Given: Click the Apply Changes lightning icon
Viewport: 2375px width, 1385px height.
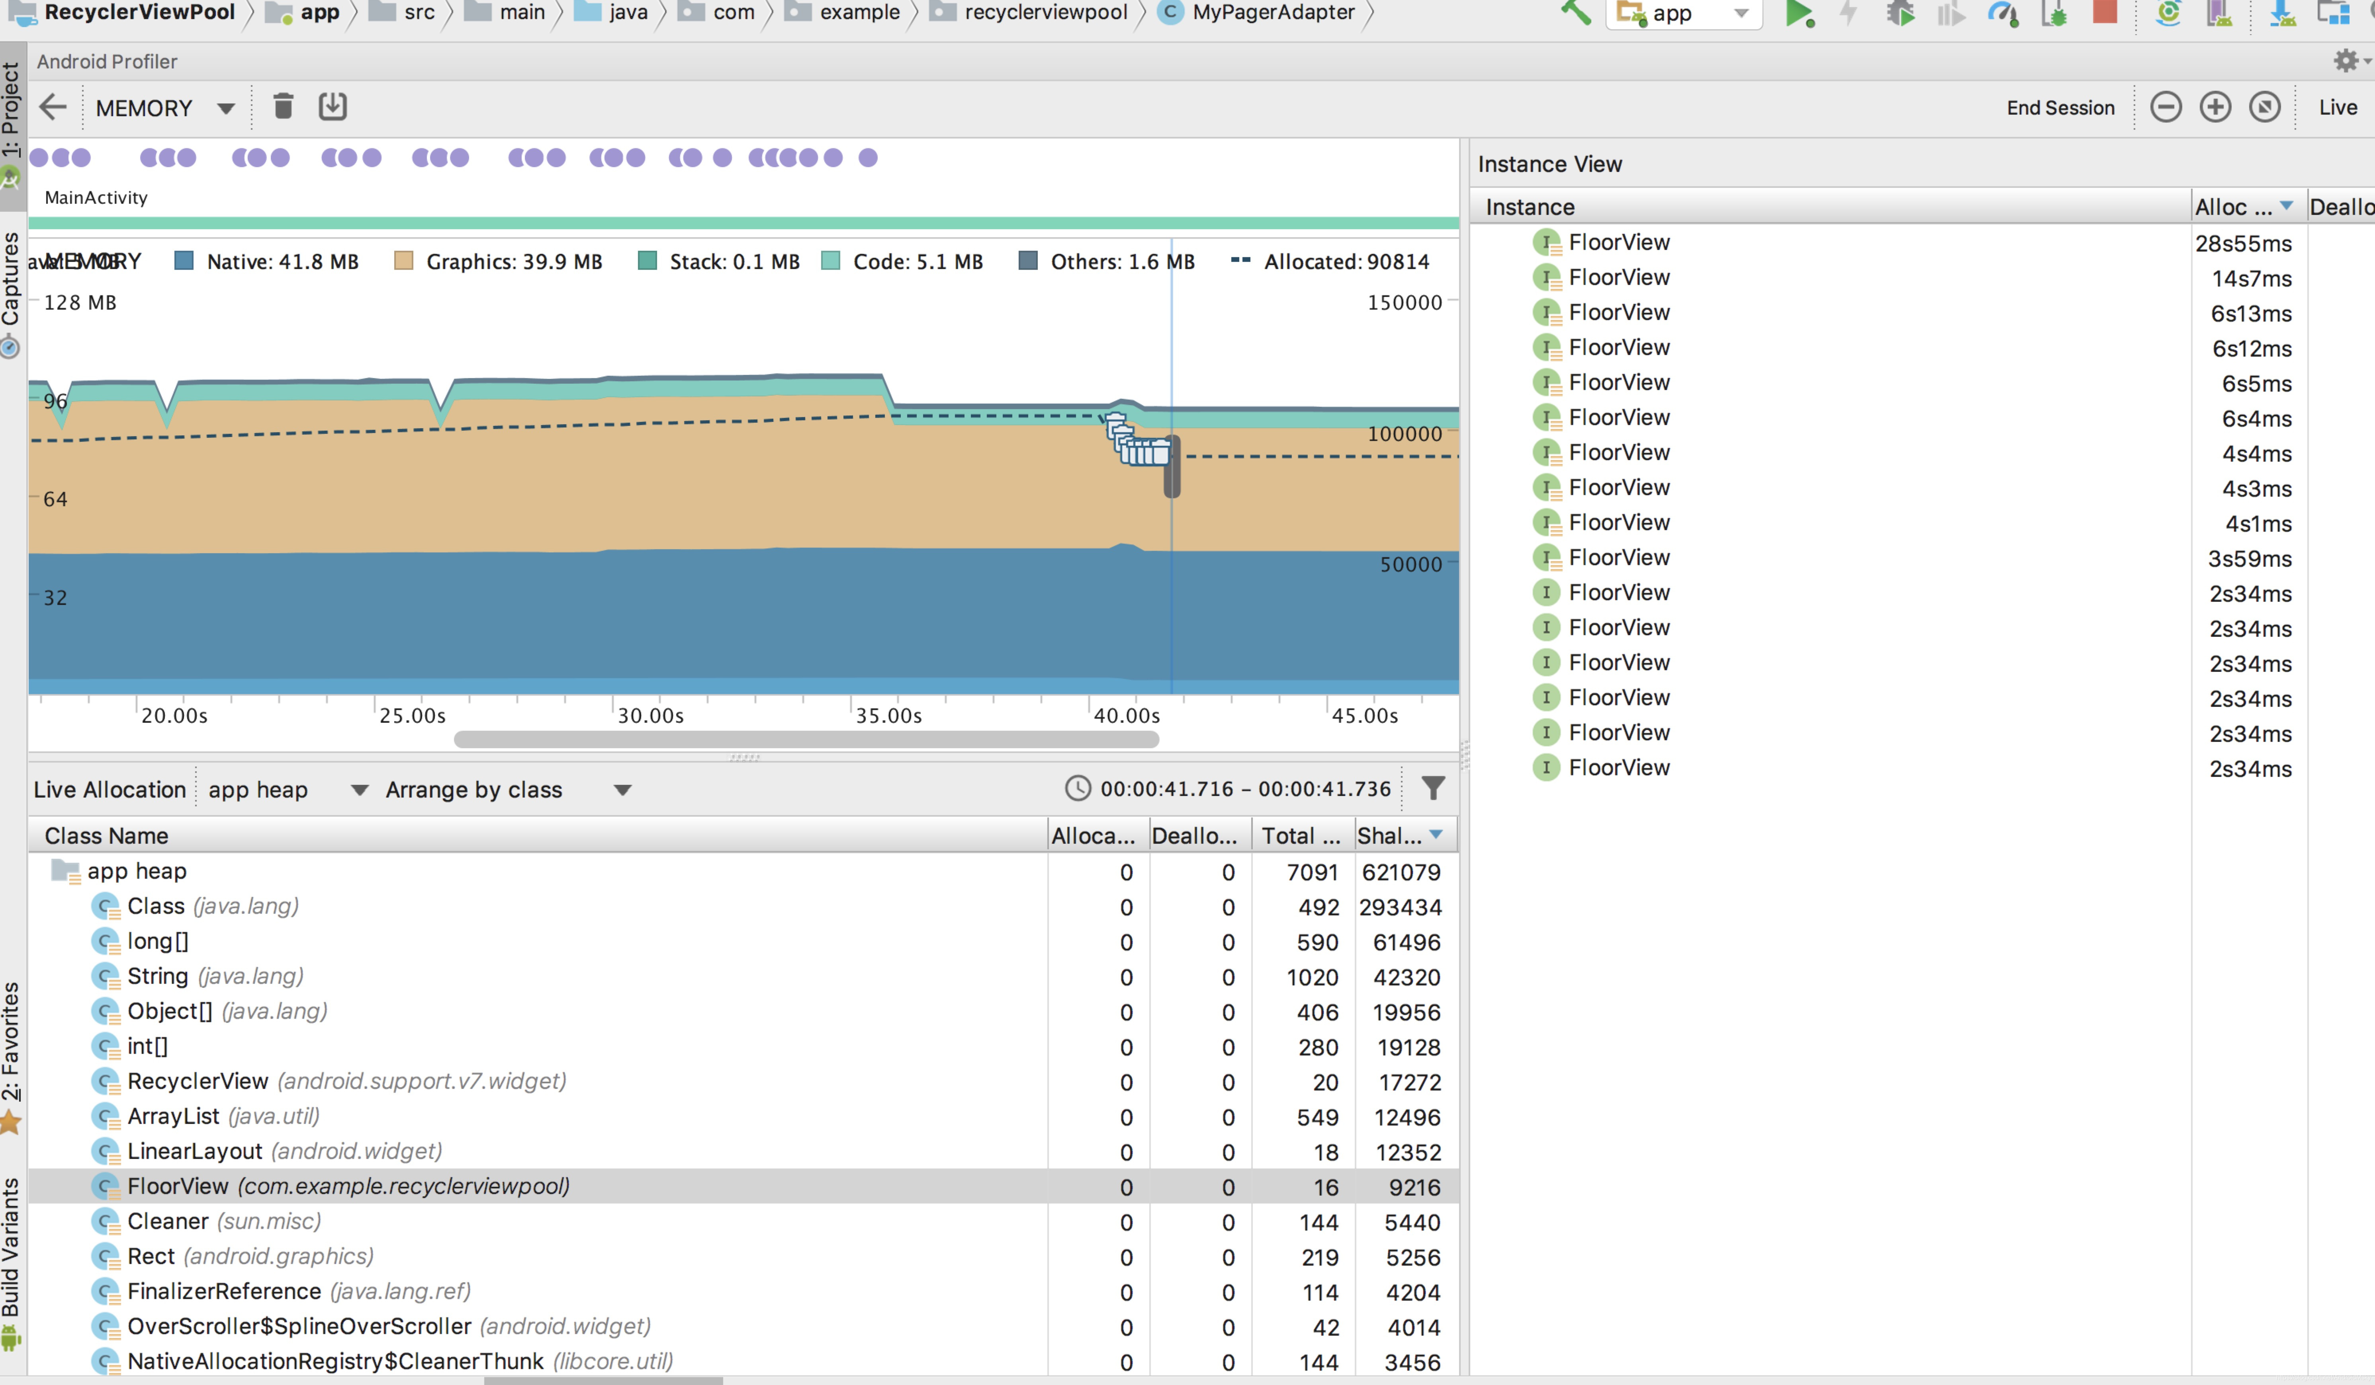Looking at the screenshot, I should 1849,13.
